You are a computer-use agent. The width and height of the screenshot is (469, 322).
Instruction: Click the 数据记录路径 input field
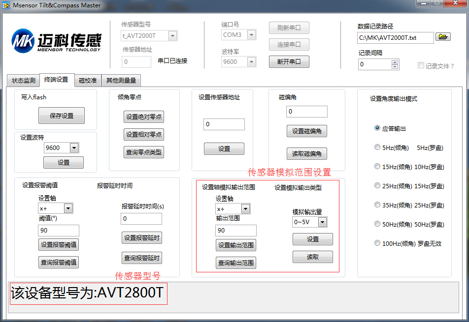(x=396, y=37)
